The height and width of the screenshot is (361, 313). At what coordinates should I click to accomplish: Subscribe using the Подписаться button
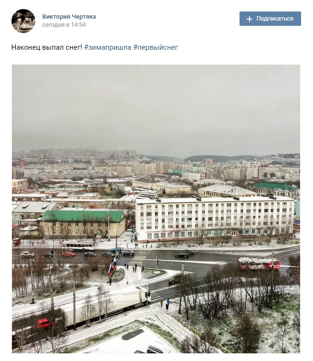click(270, 19)
